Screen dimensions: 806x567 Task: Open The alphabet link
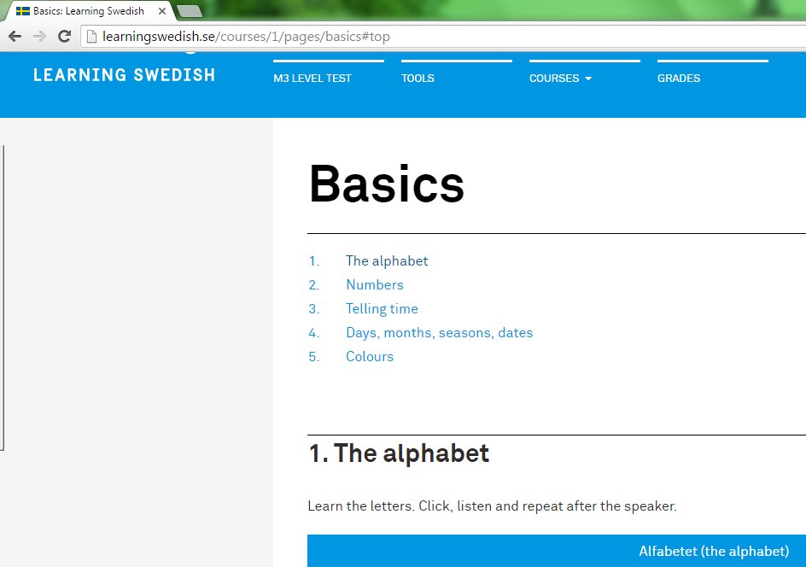386,260
